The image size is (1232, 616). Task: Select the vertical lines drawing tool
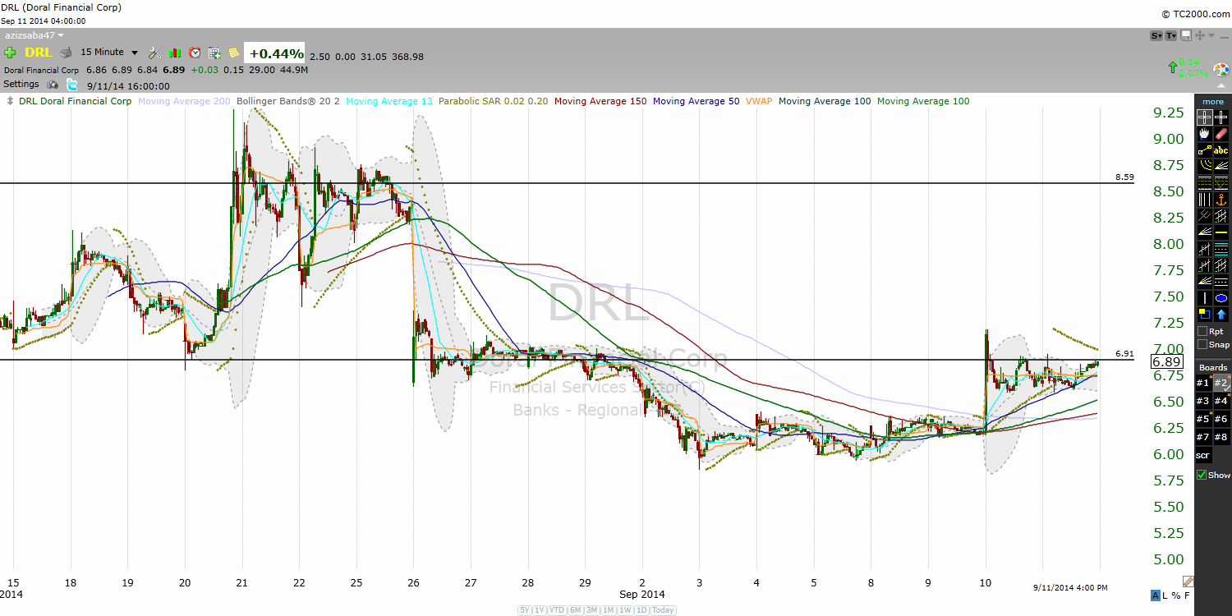(x=1205, y=199)
